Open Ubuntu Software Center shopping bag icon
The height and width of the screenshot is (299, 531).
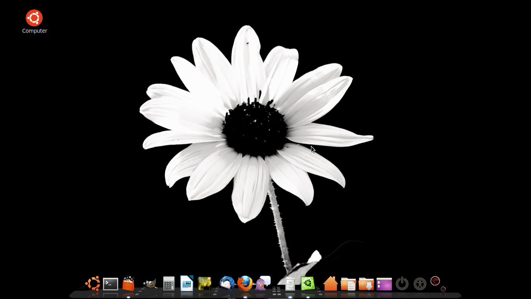[128, 283]
